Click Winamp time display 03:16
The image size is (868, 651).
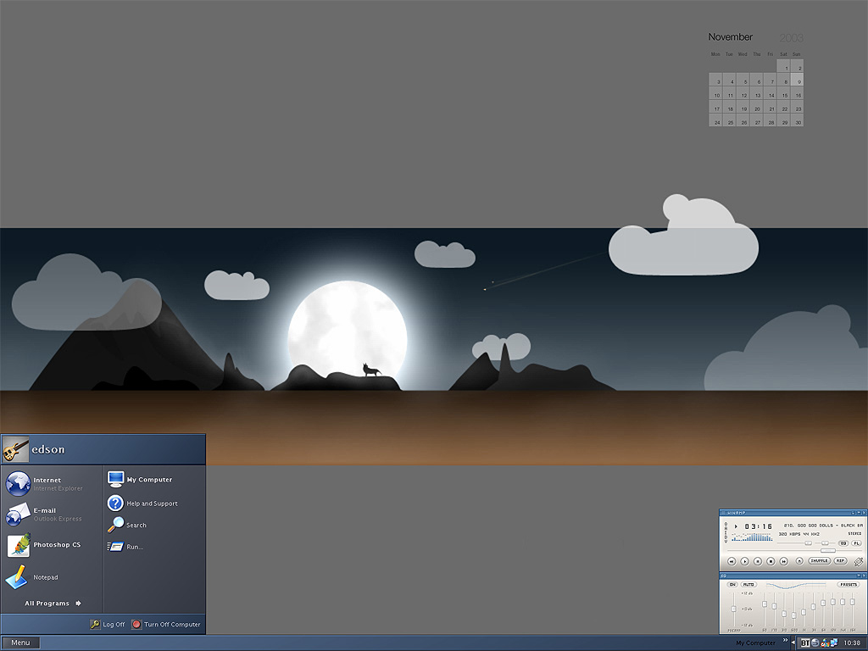click(x=759, y=526)
